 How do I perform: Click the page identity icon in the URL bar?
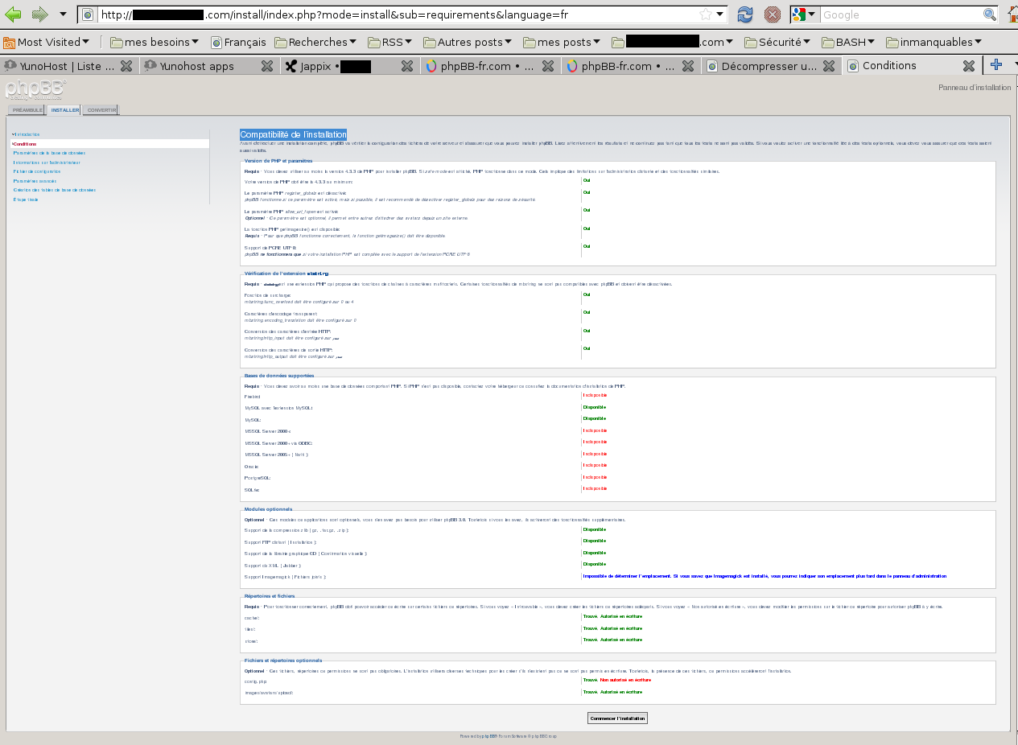click(x=89, y=14)
